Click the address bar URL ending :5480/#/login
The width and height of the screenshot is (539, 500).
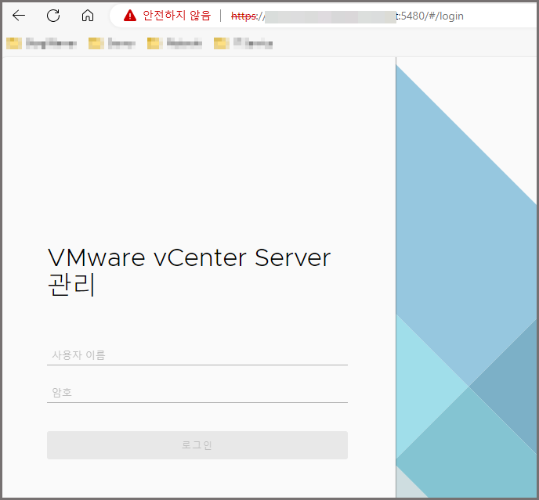point(347,16)
